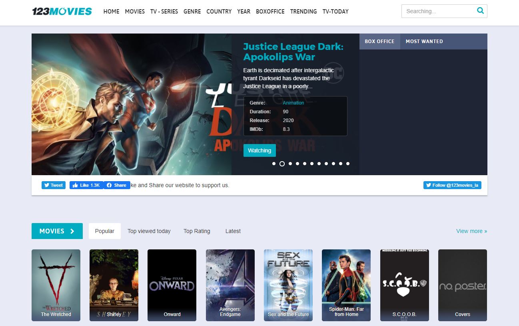Switch to BOX OFFICE tab
The image size is (519, 326).
point(379,41)
